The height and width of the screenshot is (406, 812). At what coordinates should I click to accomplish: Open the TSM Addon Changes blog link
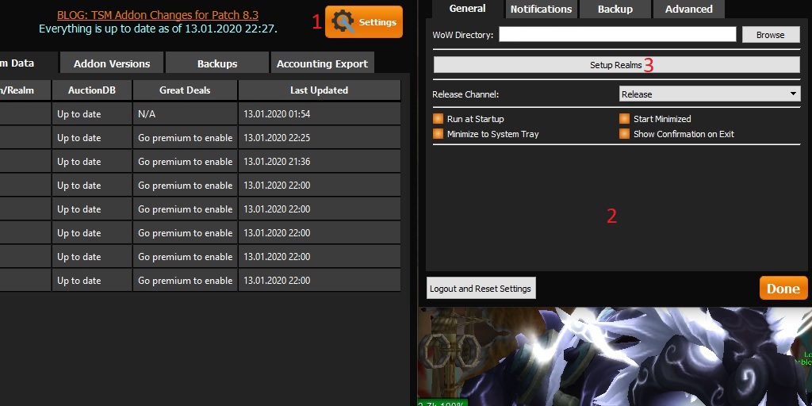(157, 15)
